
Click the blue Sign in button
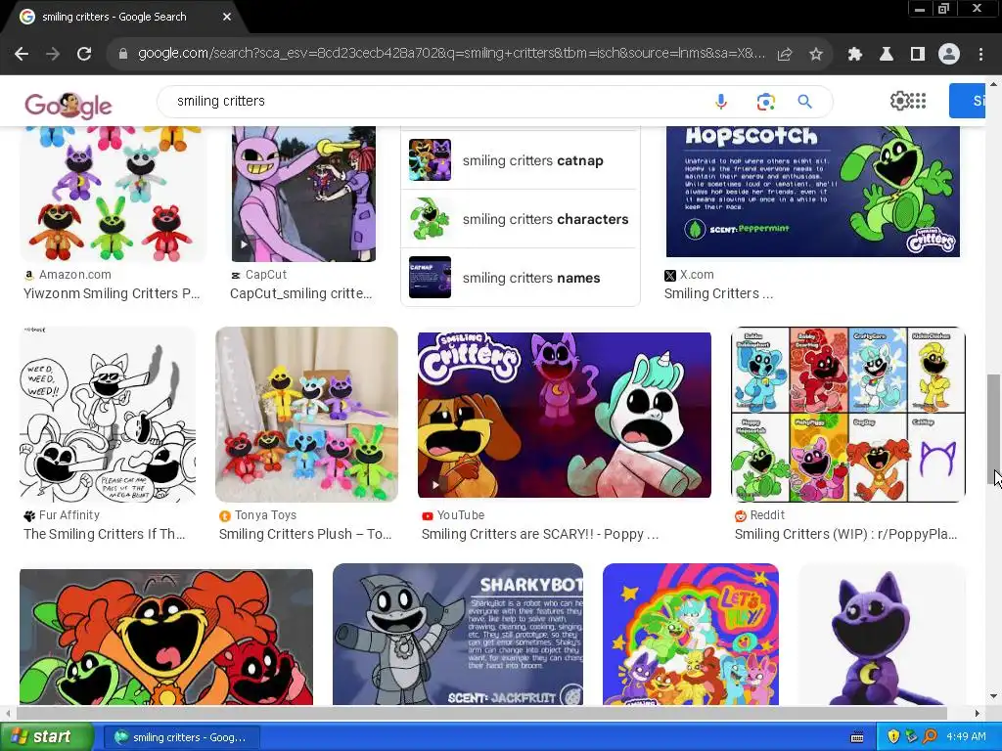tap(968, 101)
